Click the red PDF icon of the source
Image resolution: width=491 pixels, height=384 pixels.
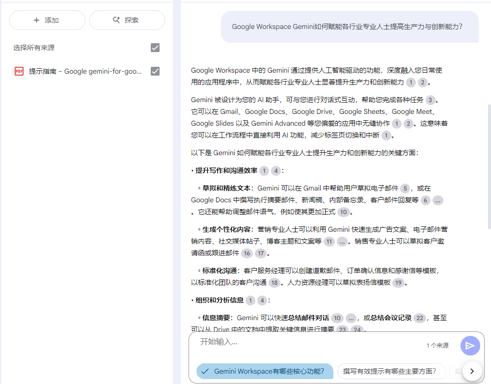pos(19,71)
